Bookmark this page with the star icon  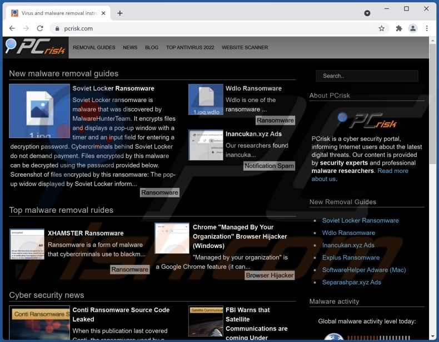[381, 28]
